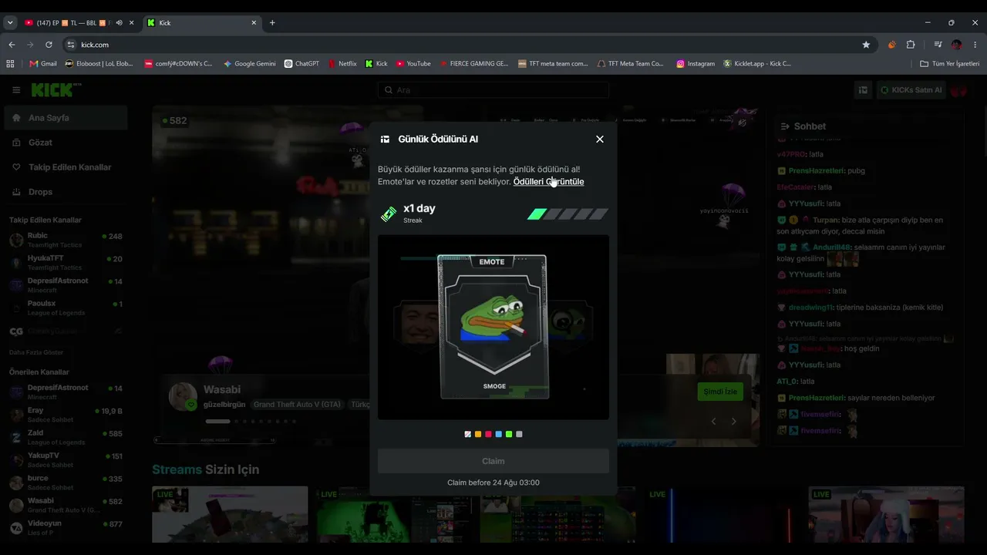This screenshot has width=987, height=555.
Task: Bookmark this page with the star
Action: click(x=866, y=45)
